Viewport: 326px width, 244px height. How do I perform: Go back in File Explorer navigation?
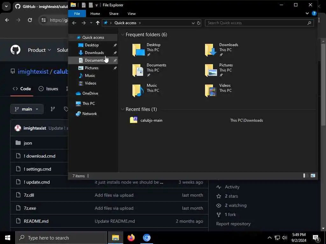(74, 23)
